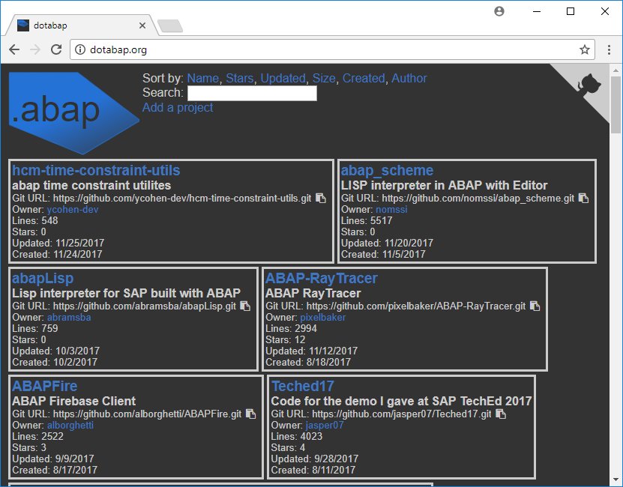This screenshot has width=623, height=487.
Task: Click 'Lines: 5517' in abap_scheme card
Action: click(367, 220)
